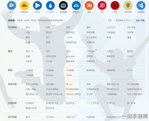Open the 哔哩哔哩 link
Screen dimensions: 149x121
coord(91,33)
